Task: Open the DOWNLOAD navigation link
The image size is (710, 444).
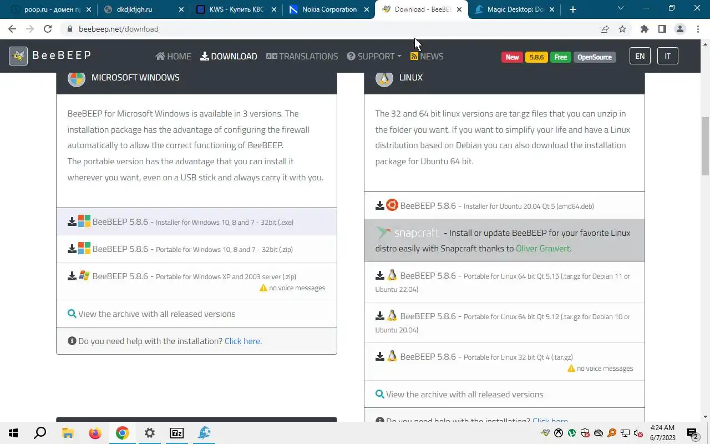Action: click(229, 56)
